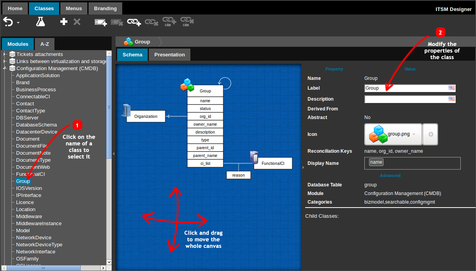Viewport: 476px width, 271px height.
Task: Switch to the Presentation tab
Action: tap(169, 55)
